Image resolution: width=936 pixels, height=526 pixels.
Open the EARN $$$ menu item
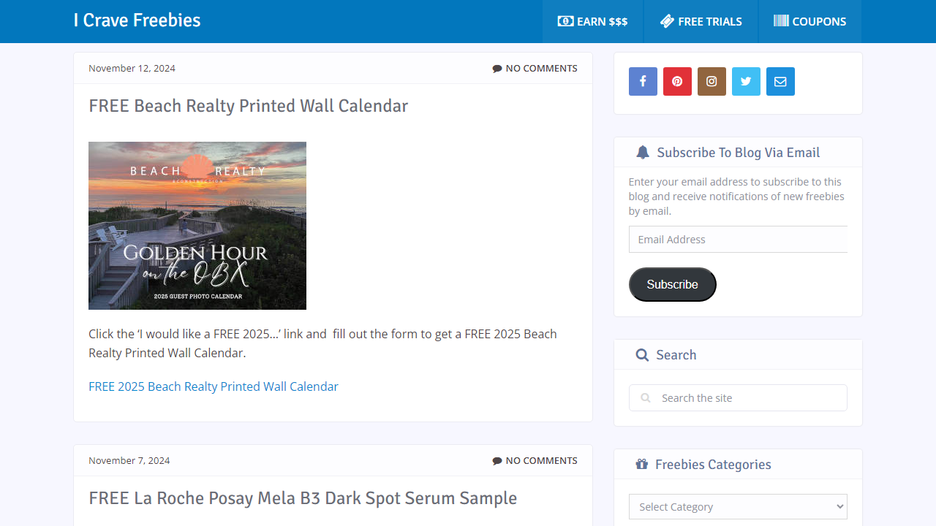click(592, 21)
